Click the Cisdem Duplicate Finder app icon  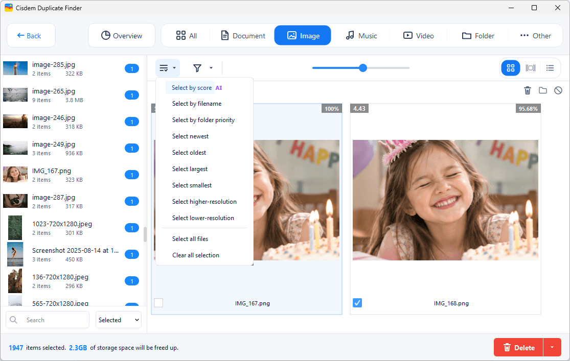pos(8,8)
